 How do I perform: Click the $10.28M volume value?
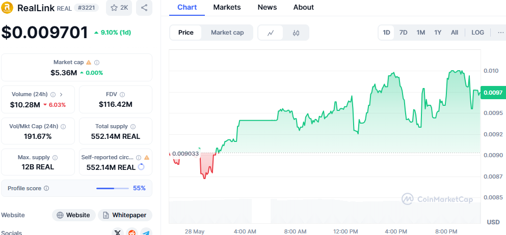coord(25,105)
